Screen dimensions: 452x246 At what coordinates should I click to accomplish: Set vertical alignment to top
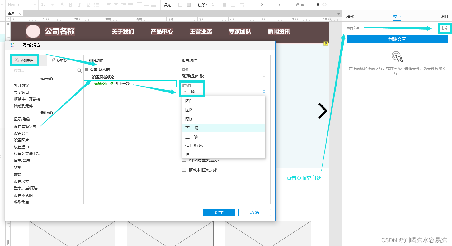(139, 5)
